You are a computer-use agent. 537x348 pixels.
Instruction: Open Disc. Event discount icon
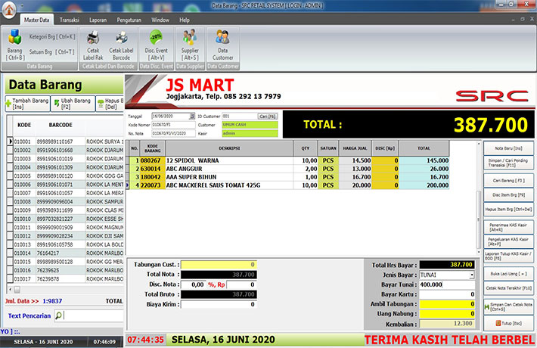pyautogui.click(x=157, y=45)
